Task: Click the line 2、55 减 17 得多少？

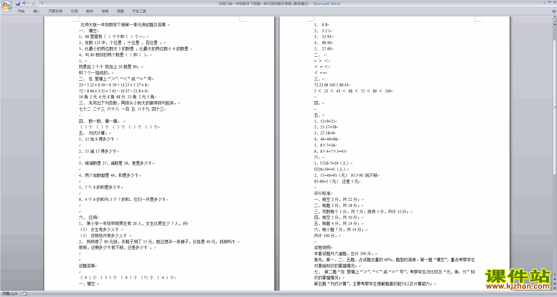Action: [97, 151]
